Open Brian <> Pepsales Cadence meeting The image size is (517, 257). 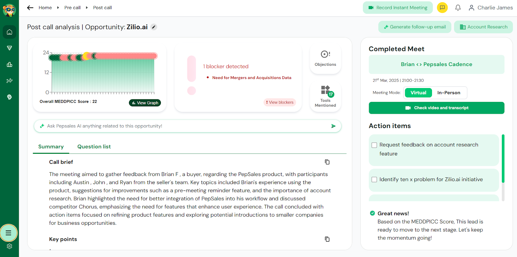[437, 64]
